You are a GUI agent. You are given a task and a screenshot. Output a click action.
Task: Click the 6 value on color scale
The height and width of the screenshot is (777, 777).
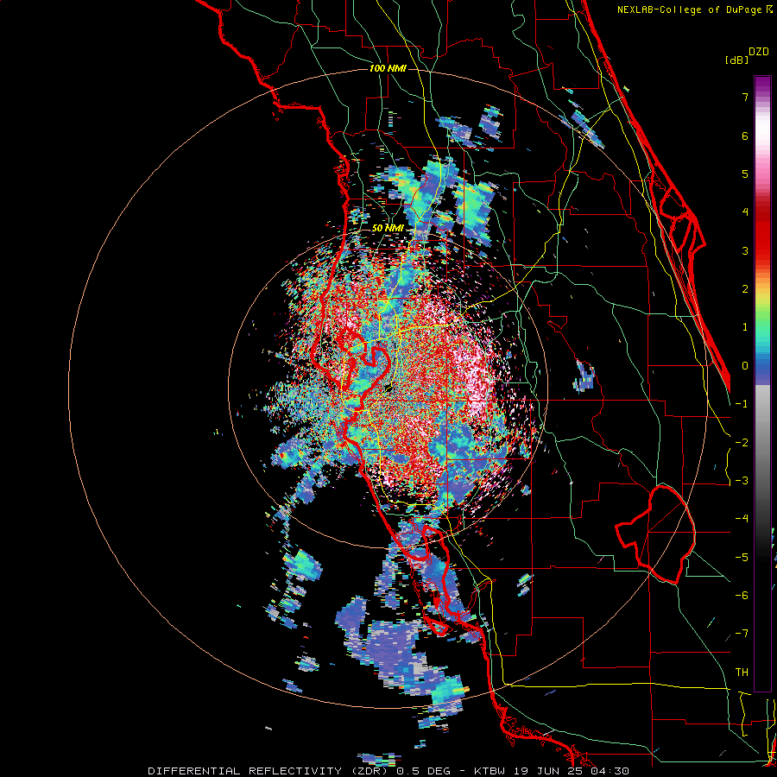click(745, 136)
